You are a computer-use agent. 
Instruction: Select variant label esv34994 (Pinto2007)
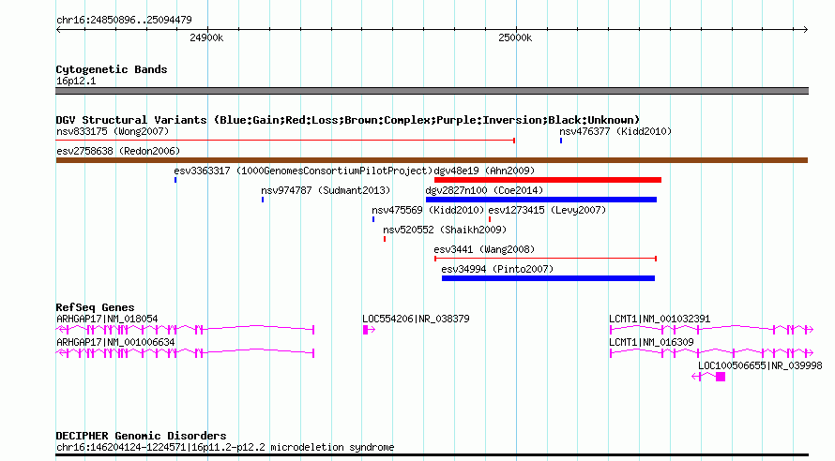pyautogui.click(x=497, y=270)
